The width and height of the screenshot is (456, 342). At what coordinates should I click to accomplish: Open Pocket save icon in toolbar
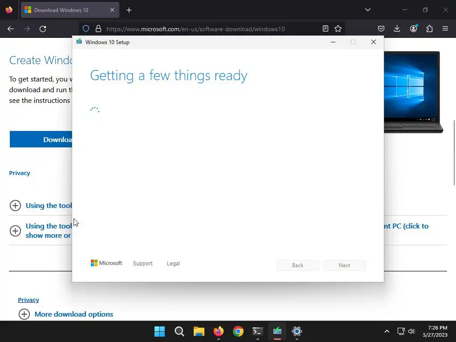click(x=381, y=28)
